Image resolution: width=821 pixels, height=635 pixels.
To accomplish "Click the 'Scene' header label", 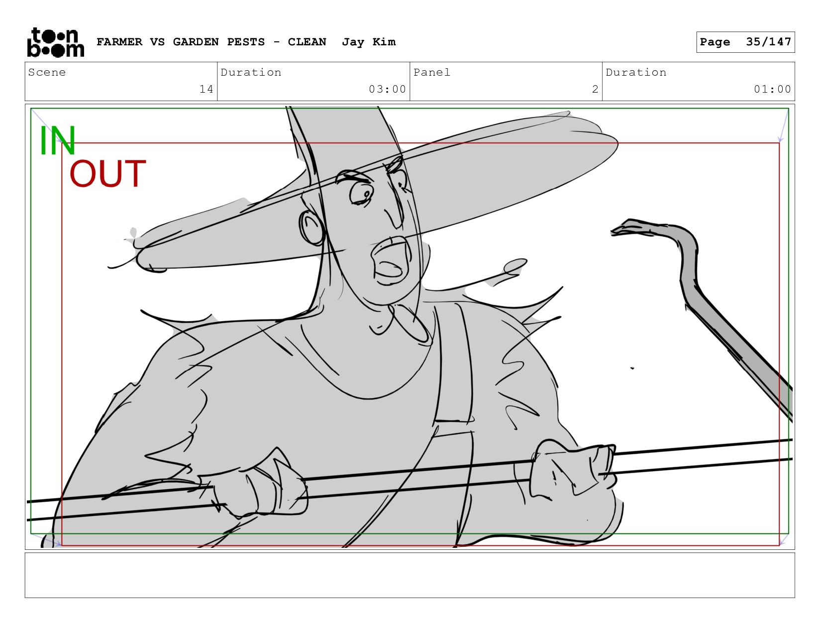I will 47,72.
